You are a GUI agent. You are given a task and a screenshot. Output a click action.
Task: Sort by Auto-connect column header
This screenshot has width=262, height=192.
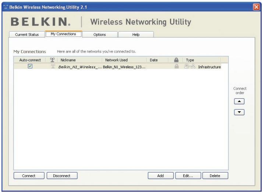30,60
